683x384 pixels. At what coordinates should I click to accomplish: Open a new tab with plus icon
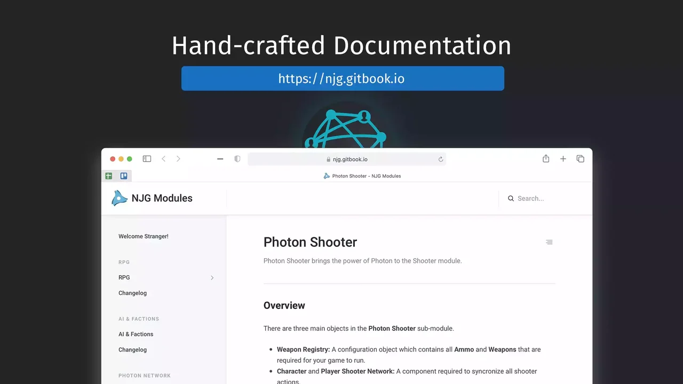[563, 159]
